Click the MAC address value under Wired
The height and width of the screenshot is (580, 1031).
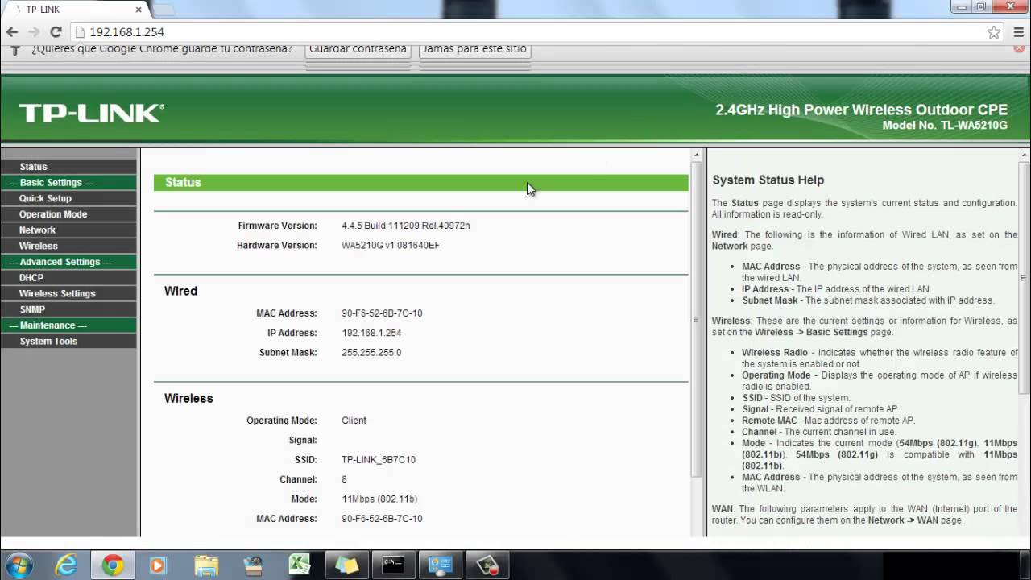tap(382, 313)
